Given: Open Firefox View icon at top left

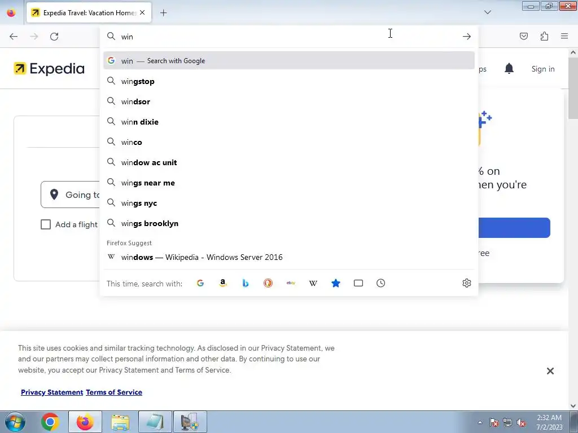Looking at the screenshot, I should click(x=11, y=13).
